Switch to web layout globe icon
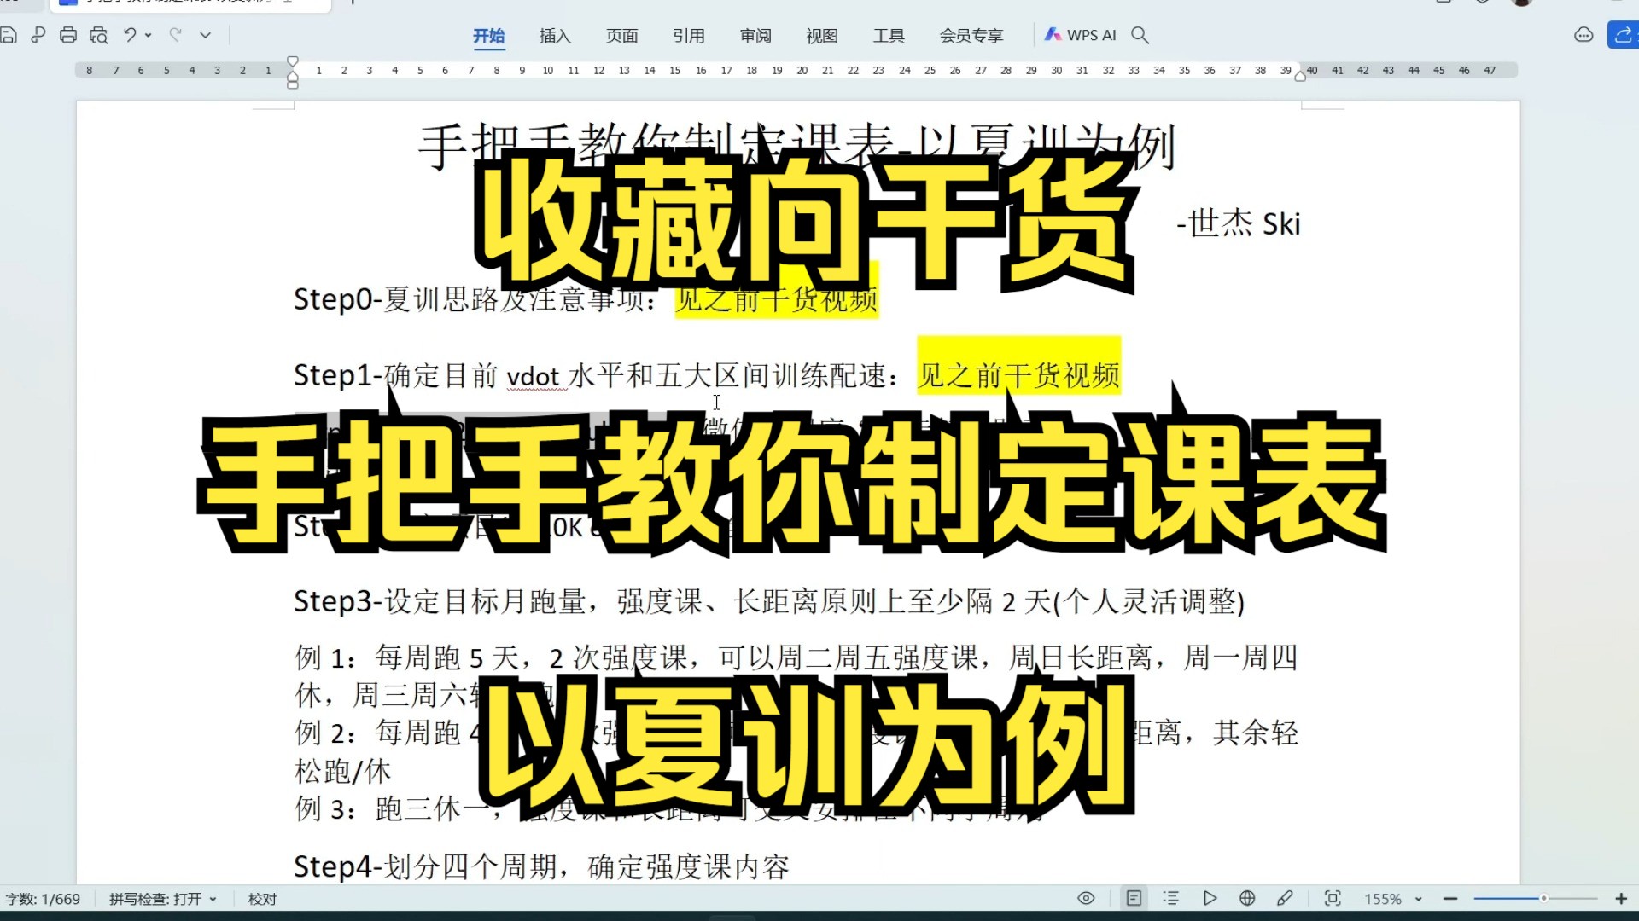Viewport: 1639px width, 921px height. [x=1247, y=898]
